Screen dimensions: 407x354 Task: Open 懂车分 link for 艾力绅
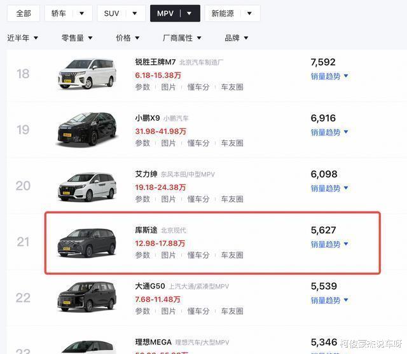[198, 199]
